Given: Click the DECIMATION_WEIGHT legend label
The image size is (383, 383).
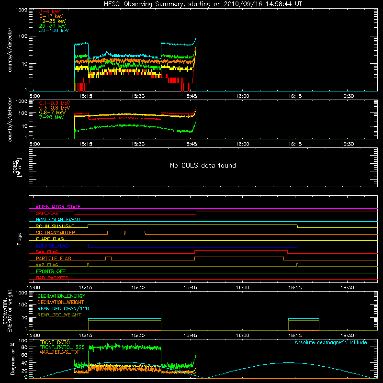Looking at the screenshot, I should (61, 302).
